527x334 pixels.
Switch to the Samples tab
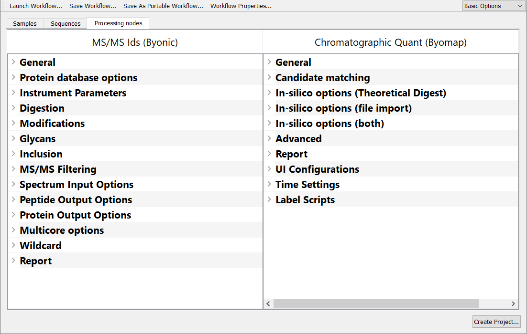(25, 23)
